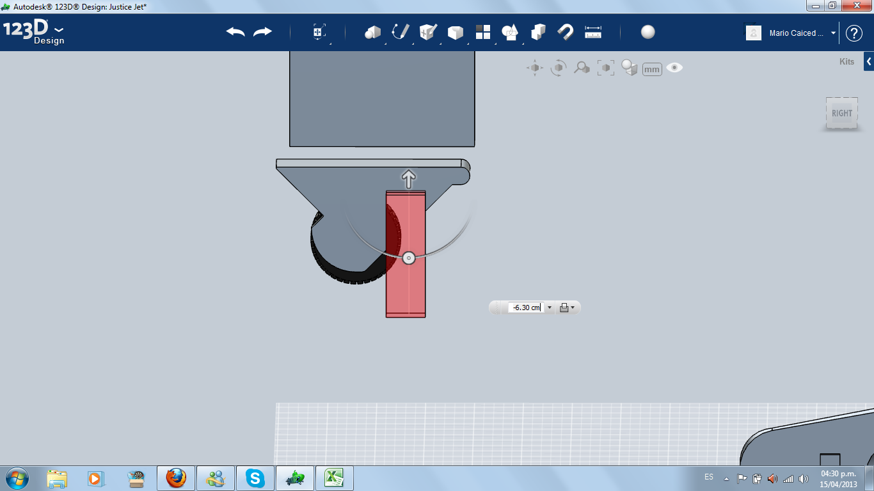The width and height of the screenshot is (874, 491).
Task: Click the user profile avatar
Action: click(754, 33)
